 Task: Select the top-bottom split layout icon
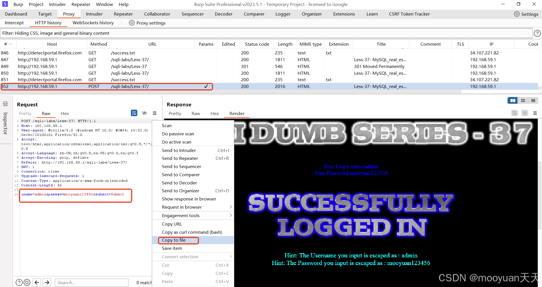click(523, 100)
